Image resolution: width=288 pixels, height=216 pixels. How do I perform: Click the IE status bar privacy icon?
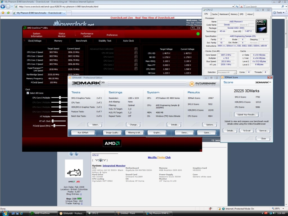click(210, 209)
